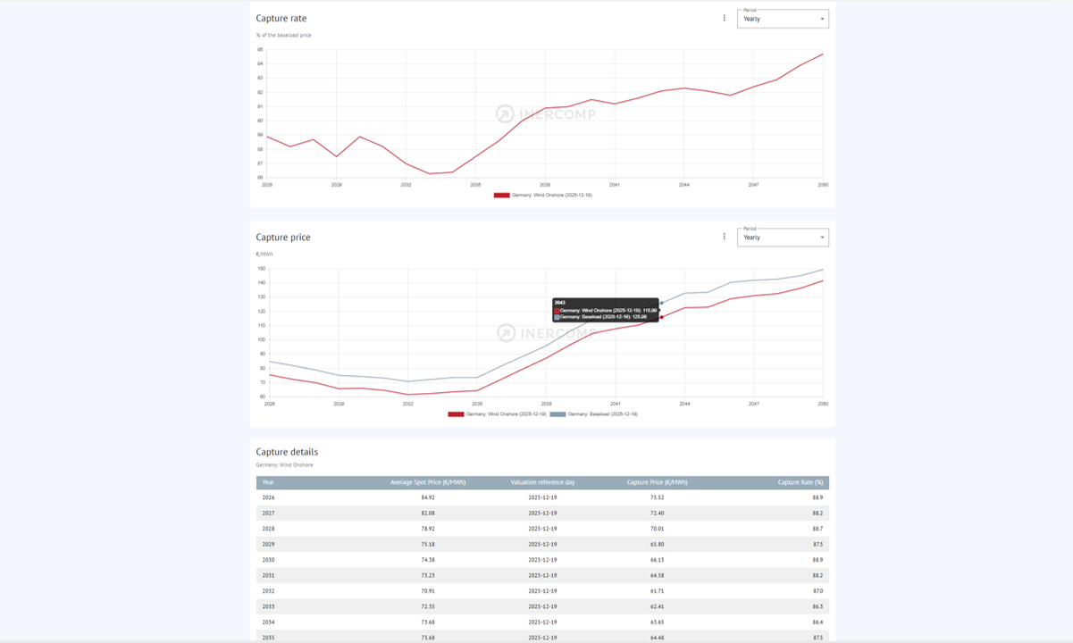
Task: Click the red legend swatch under Capture price
Action: 456,414
